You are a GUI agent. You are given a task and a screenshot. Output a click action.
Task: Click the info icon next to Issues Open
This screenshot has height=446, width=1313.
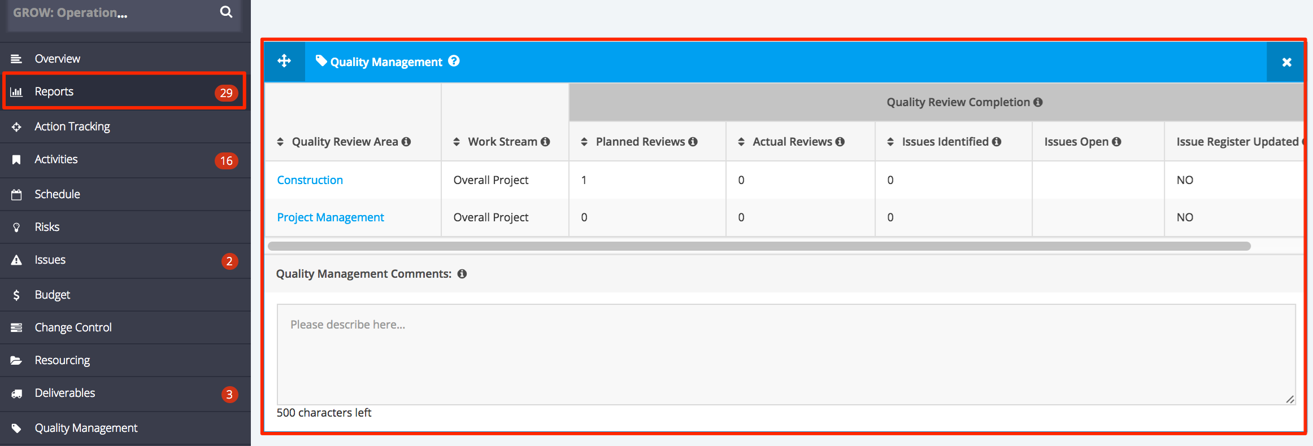point(1116,142)
